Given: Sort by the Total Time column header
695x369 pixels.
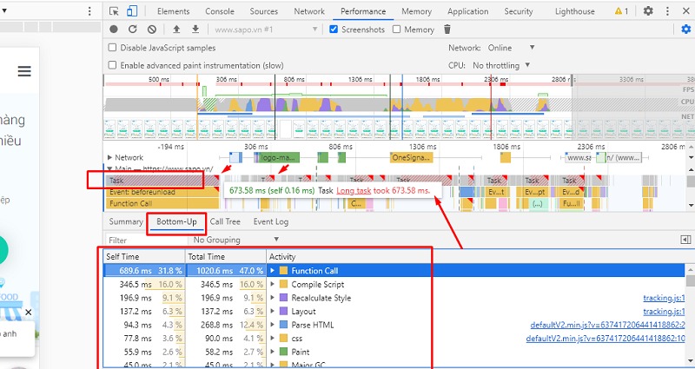Looking at the screenshot, I should (x=226, y=256).
